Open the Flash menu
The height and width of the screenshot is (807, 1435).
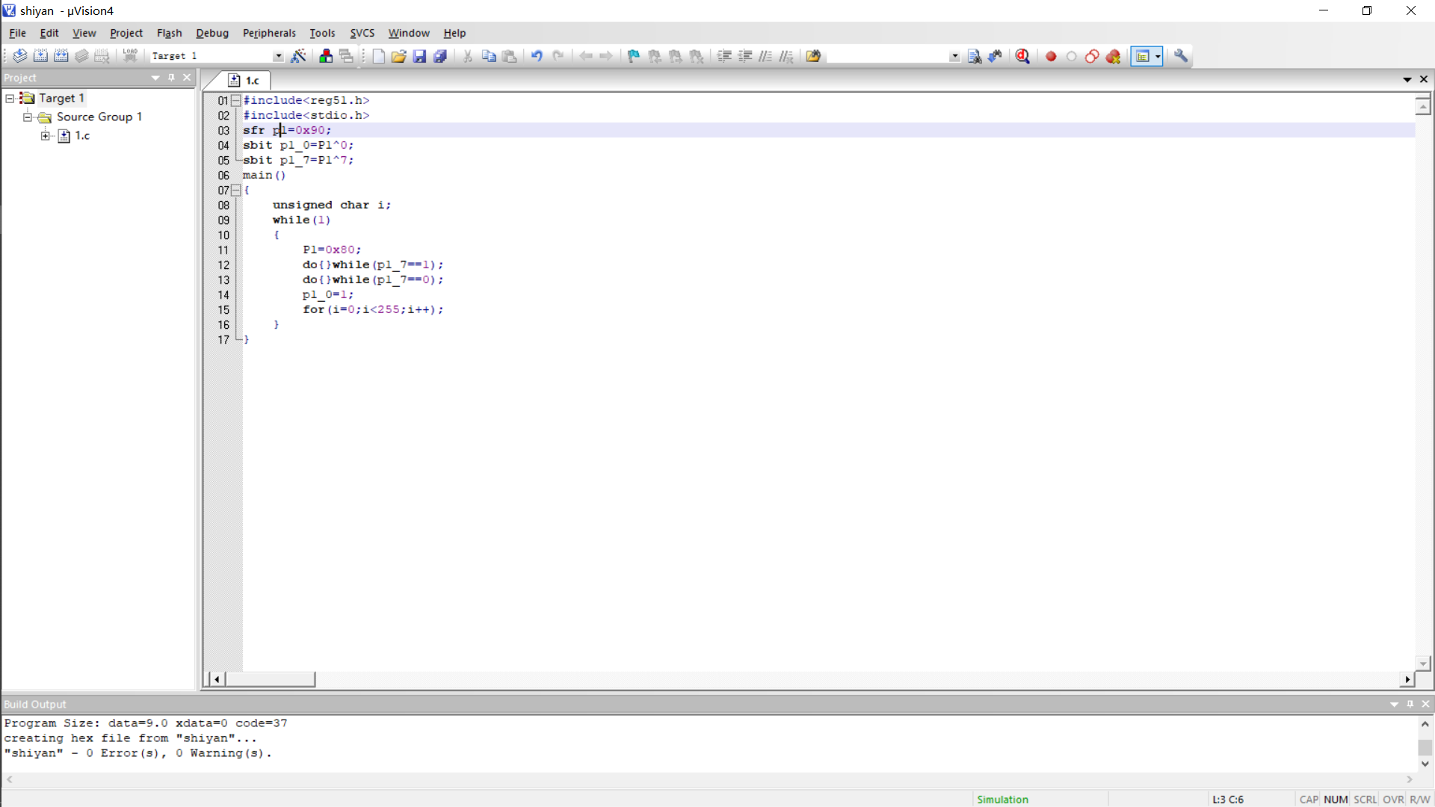click(169, 33)
